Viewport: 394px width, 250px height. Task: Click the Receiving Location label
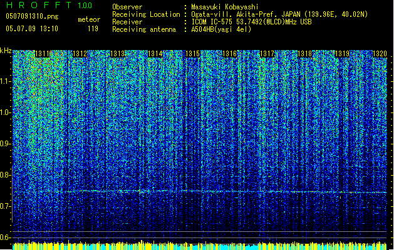coord(146,14)
